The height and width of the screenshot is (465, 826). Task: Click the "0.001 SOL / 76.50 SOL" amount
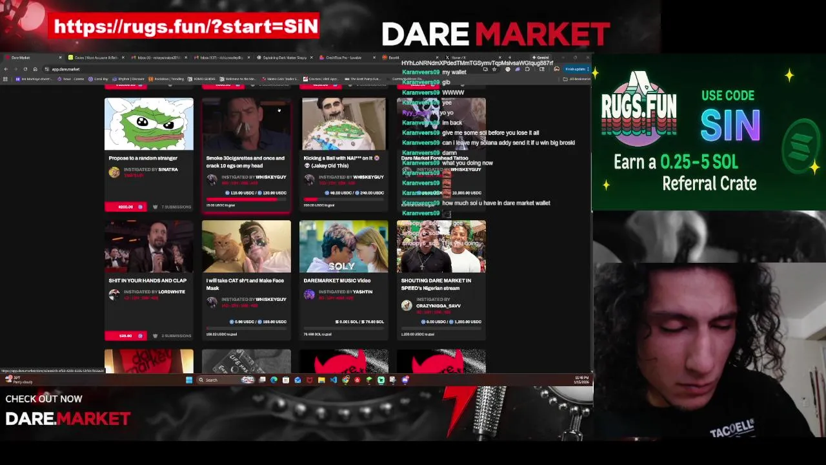click(359, 322)
